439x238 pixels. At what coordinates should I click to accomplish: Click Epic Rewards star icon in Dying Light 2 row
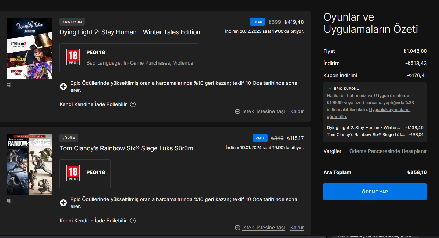(x=63, y=87)
